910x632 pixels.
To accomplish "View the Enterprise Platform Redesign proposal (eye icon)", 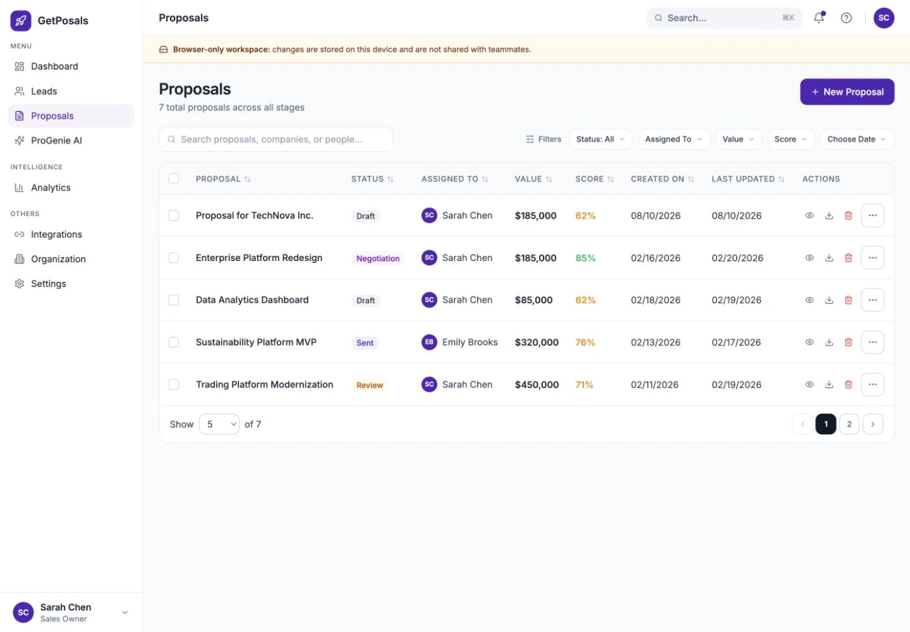I will point(810,258).
